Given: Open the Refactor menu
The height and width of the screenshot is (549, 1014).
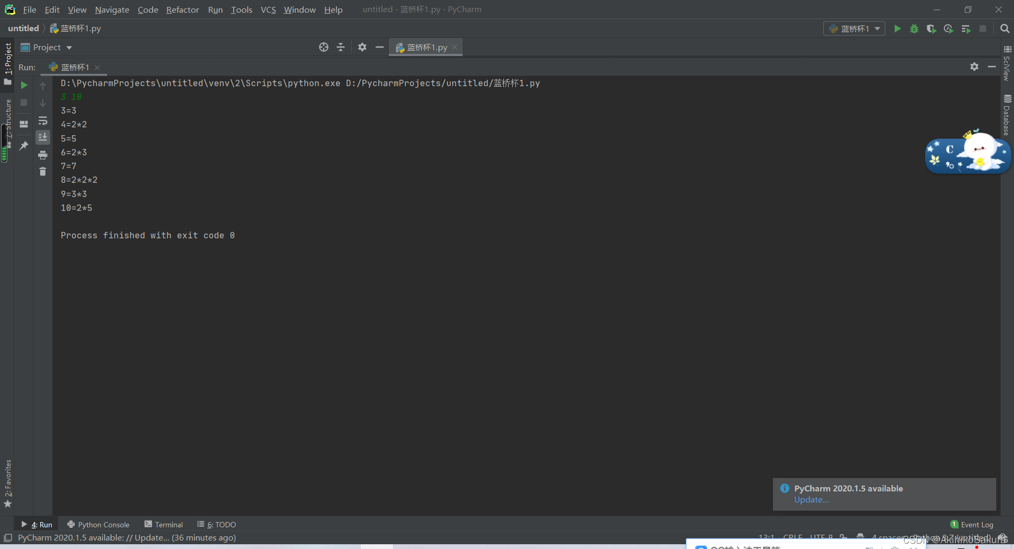Looking at the screenshot, I should pyautogui.click(x=182, y=10).
